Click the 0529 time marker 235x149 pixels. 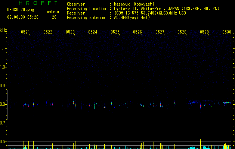point(204,32)
